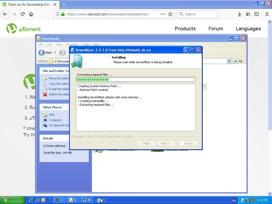
Task: Open Favorites menu in Downloads window
Action: [72, 45]
